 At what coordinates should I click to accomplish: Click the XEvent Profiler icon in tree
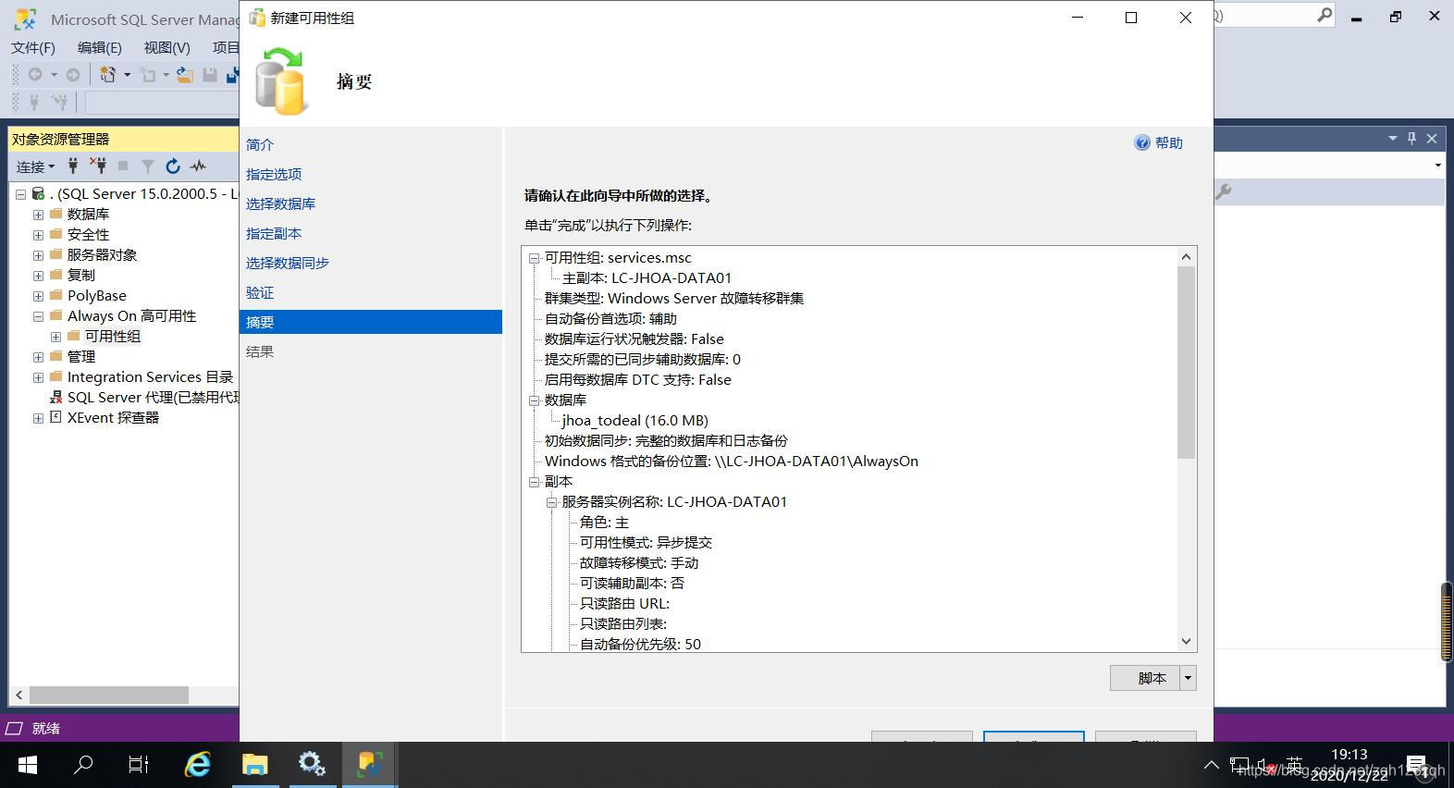tap(55, 417)
